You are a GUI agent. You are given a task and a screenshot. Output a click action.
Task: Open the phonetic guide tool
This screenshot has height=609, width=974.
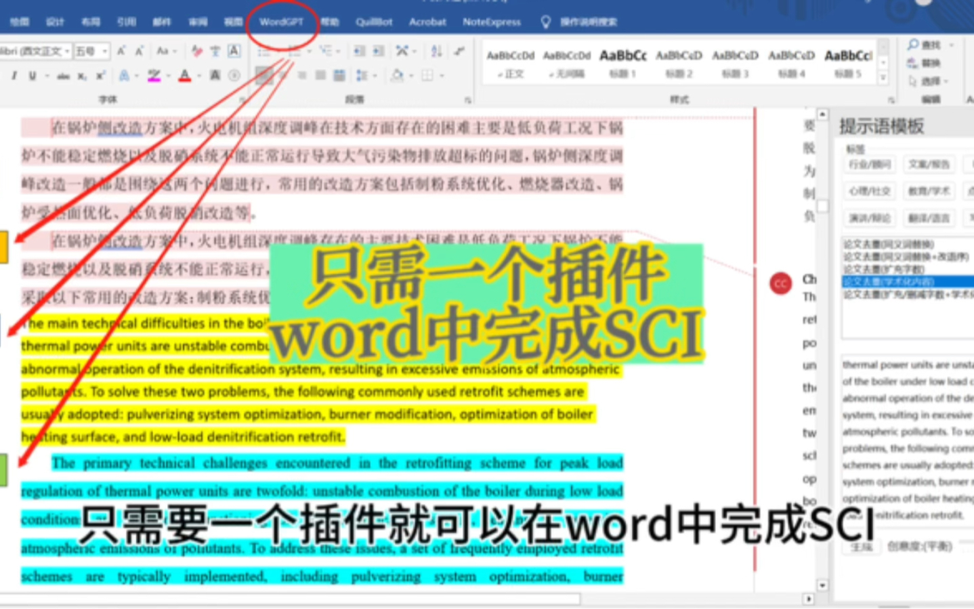point(215,51)
